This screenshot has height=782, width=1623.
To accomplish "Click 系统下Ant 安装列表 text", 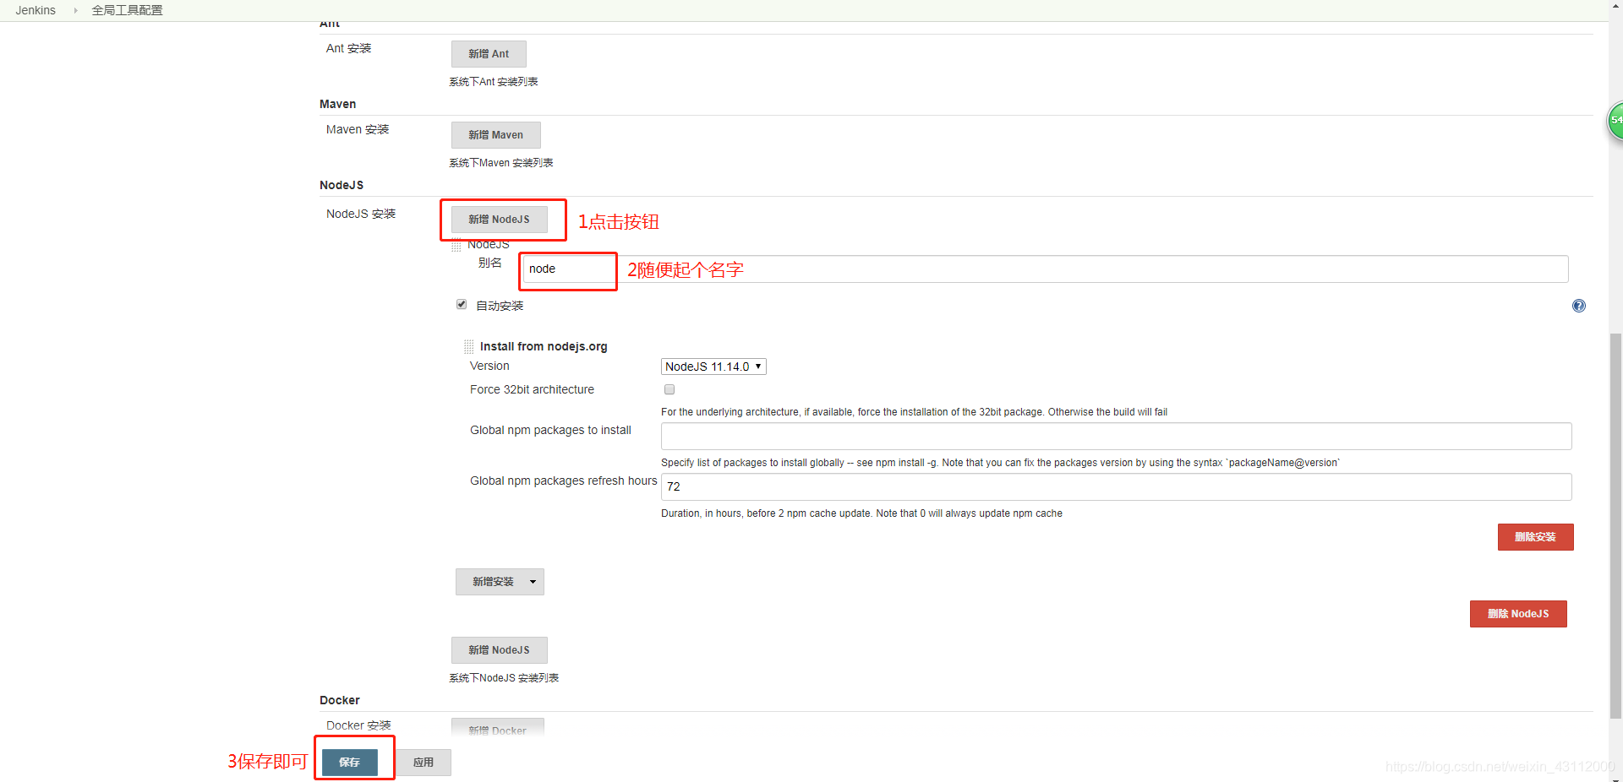I will pos(494,82).
